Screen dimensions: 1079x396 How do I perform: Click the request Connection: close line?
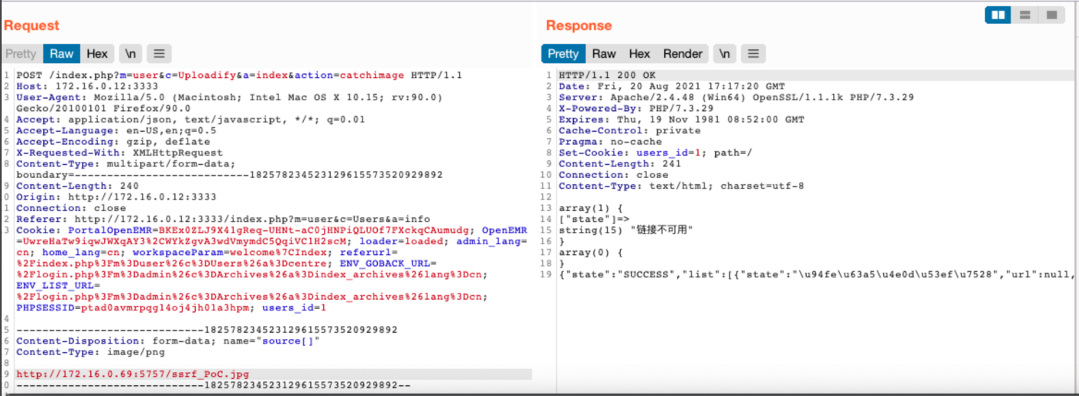[71, 208]
